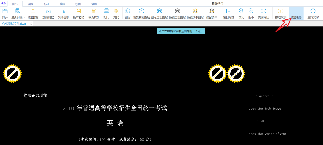
Task: Click the 版本转换 version convert icon
Action: pyautogui.click(x=78, y=11)
